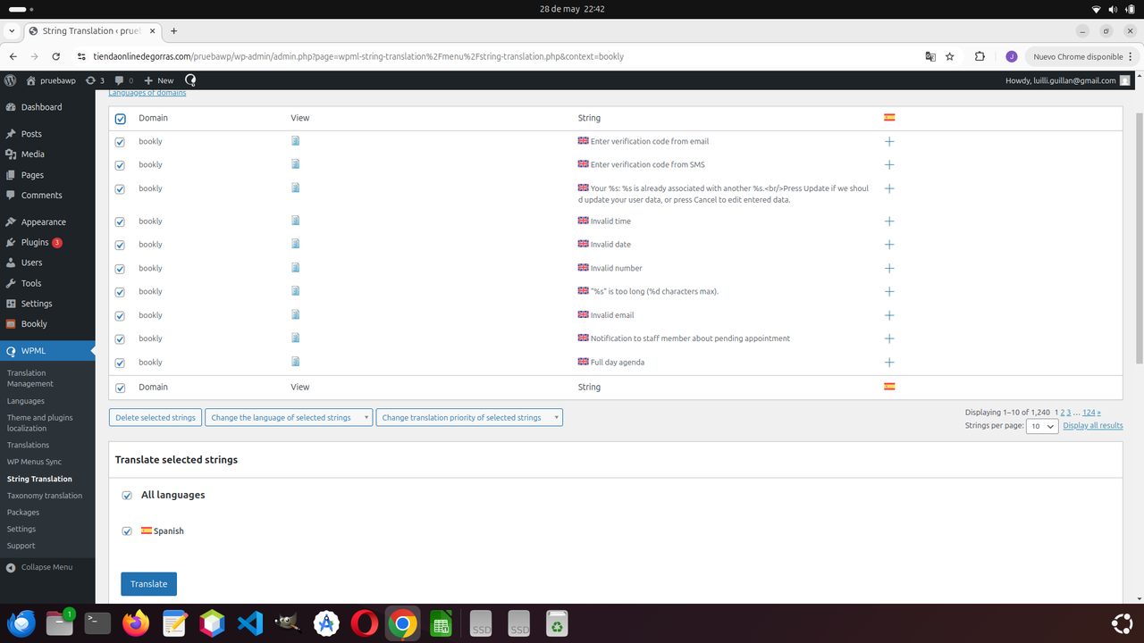Image resolution: width=1144 pixels, height=643 pixels.
Task: Click the page vertical scrollbar
Action: pos(1139,238)
